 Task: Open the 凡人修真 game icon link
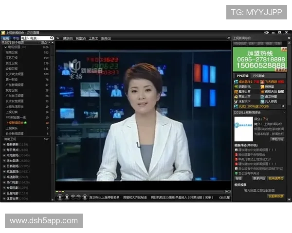tap(262, 101)
